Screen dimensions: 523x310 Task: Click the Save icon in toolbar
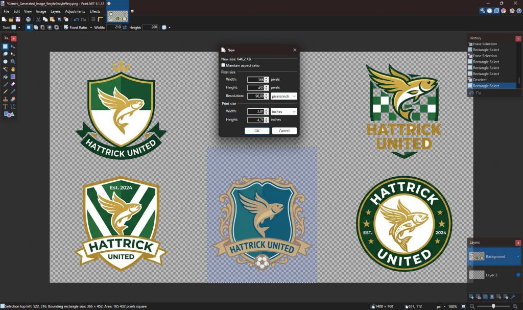coord(18,19)
